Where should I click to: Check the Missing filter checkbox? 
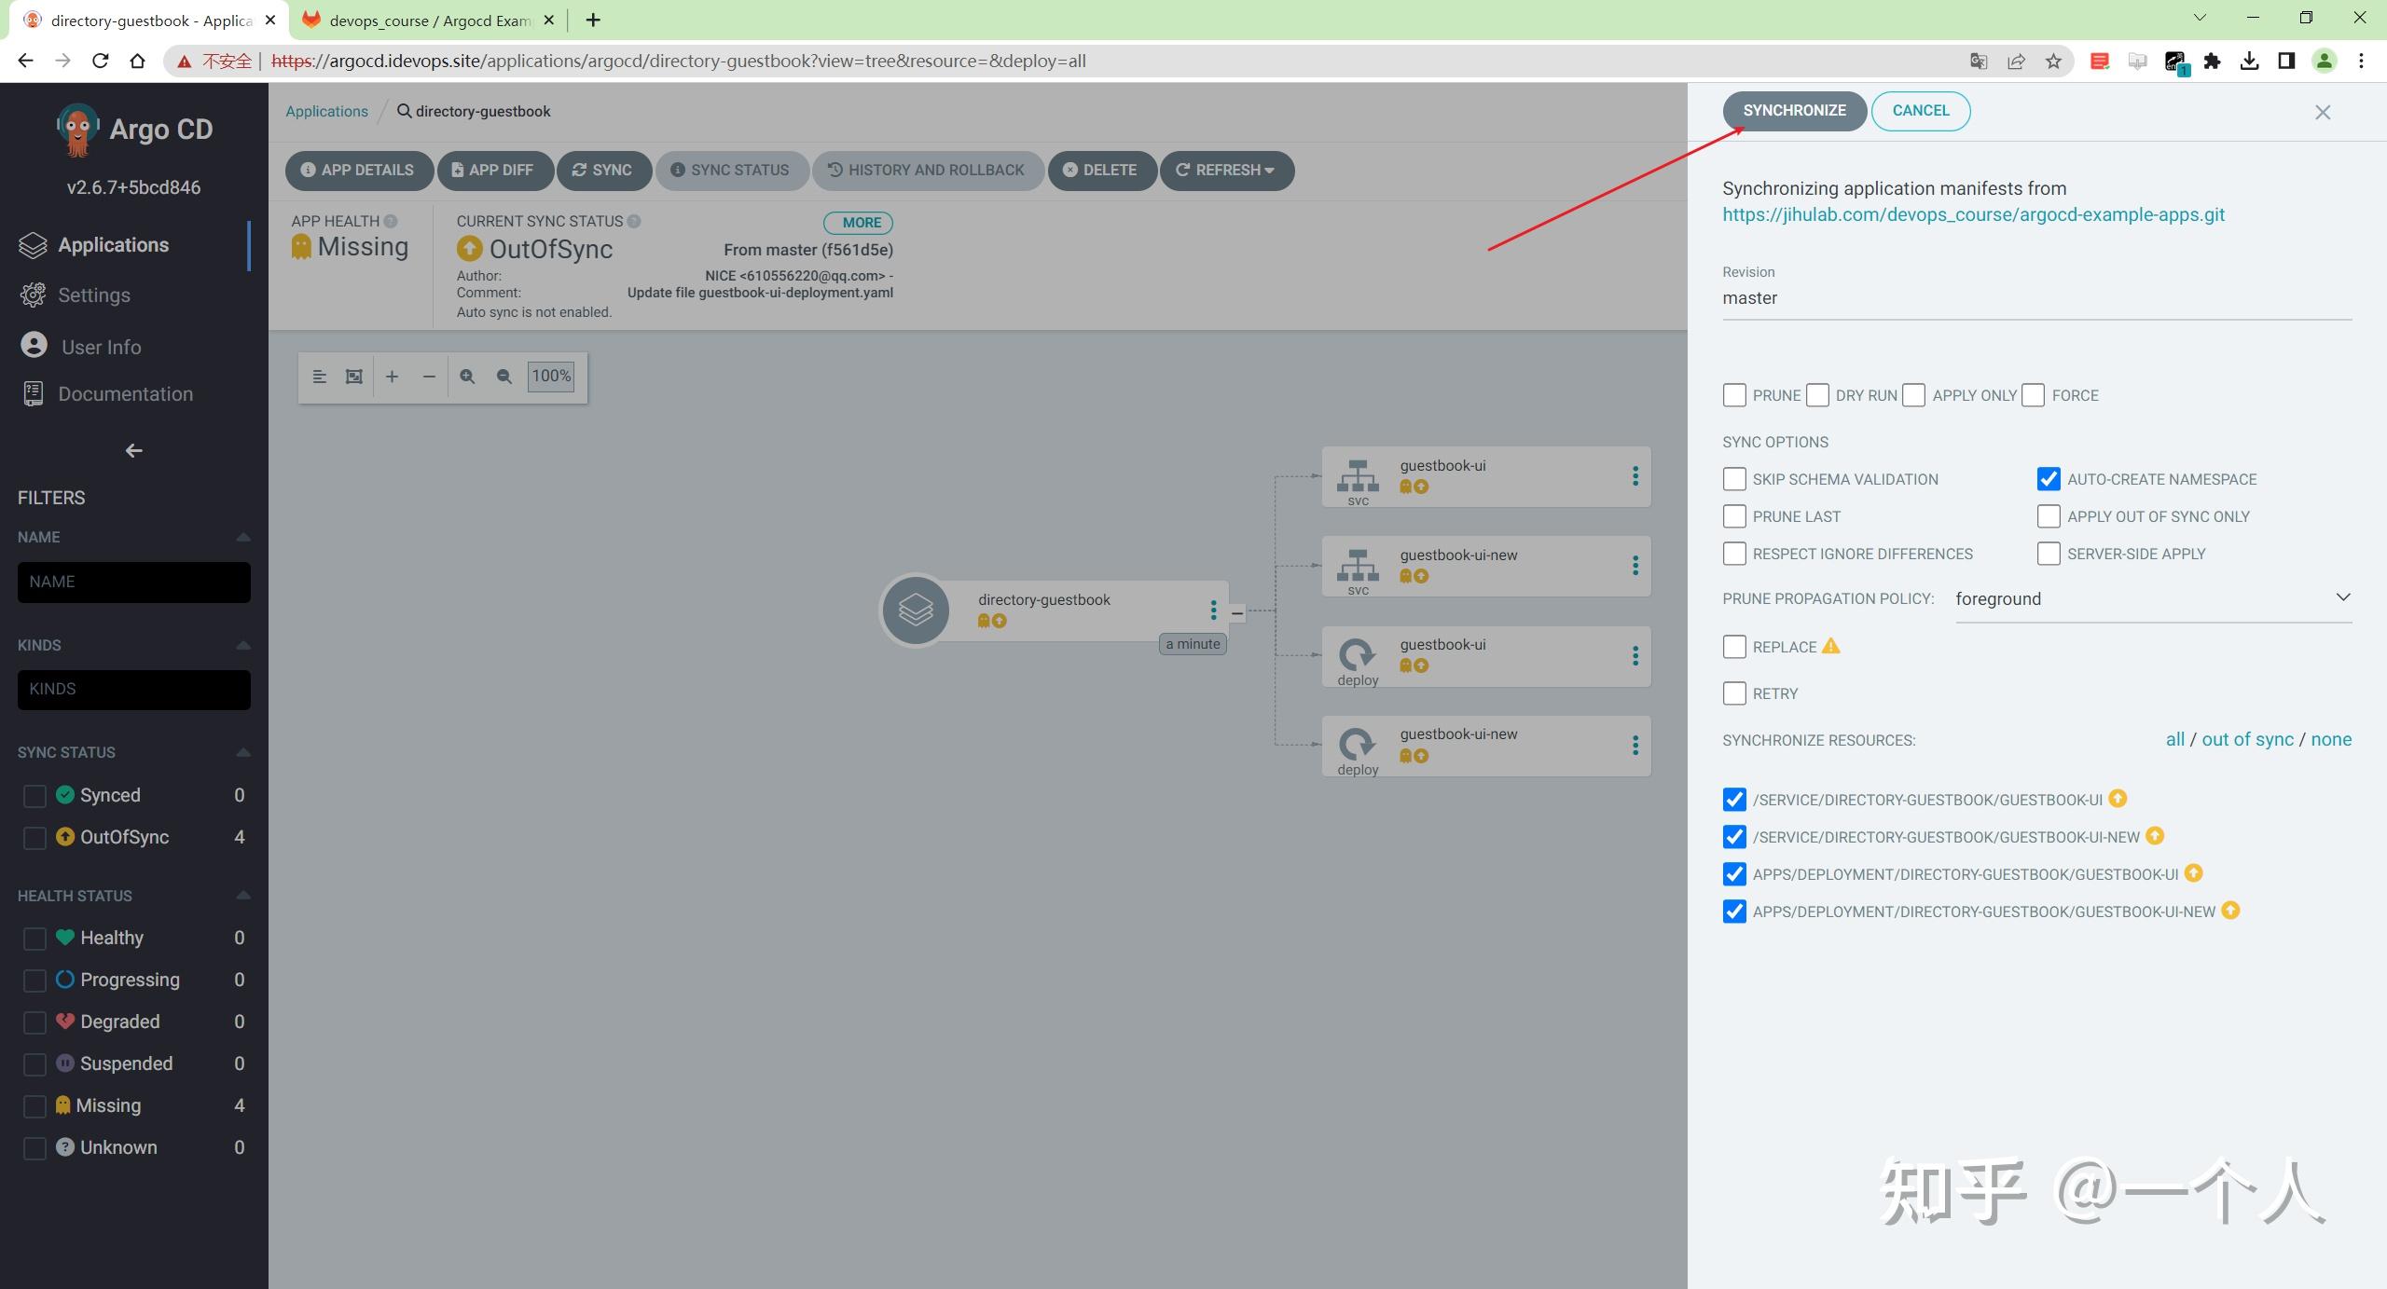[34, 1106]
